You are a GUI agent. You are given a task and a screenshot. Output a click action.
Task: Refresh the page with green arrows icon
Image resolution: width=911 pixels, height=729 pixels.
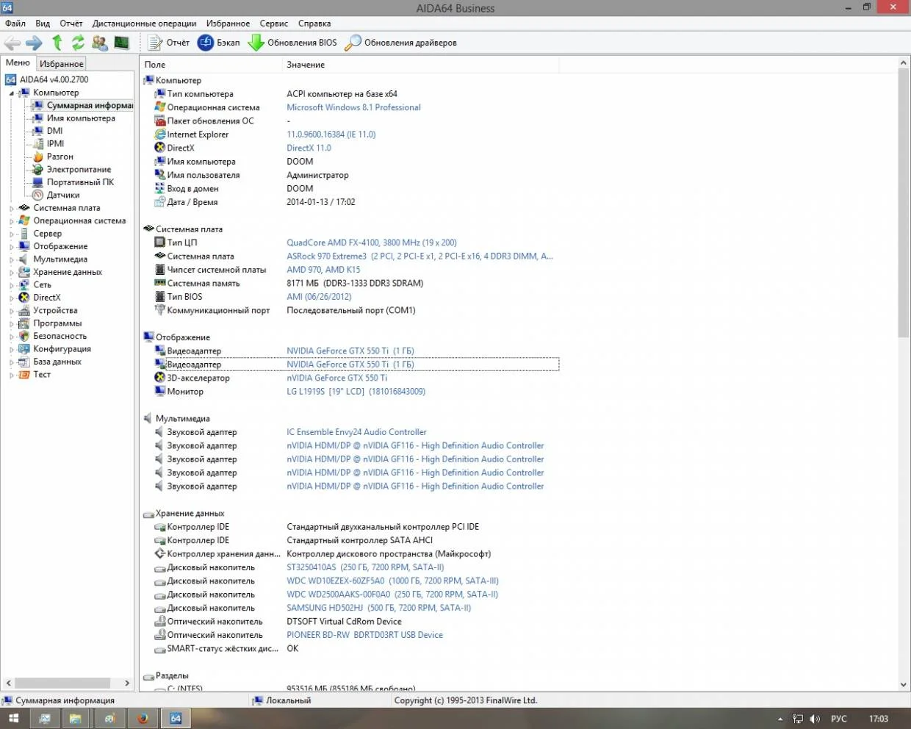[78, 43]
